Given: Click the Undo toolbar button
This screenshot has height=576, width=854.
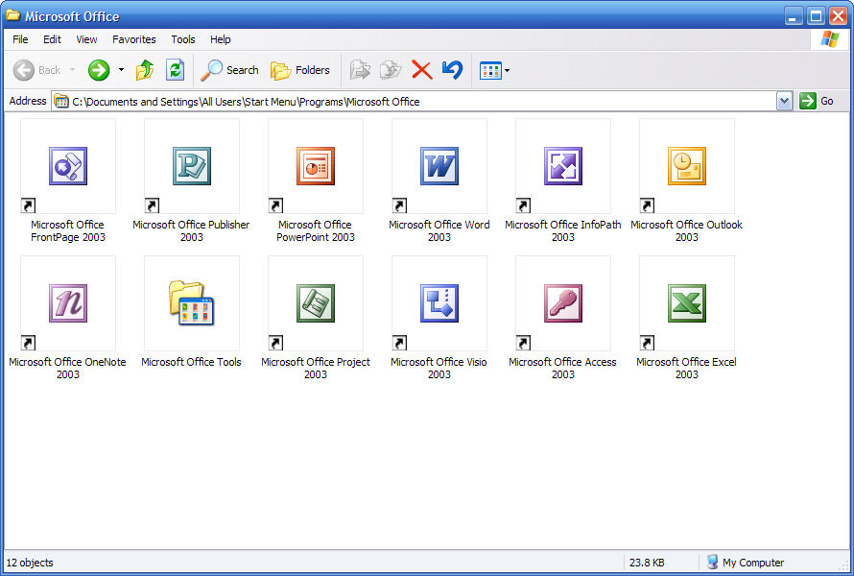Looking at the screenshot, I should [x=452, y=70].
